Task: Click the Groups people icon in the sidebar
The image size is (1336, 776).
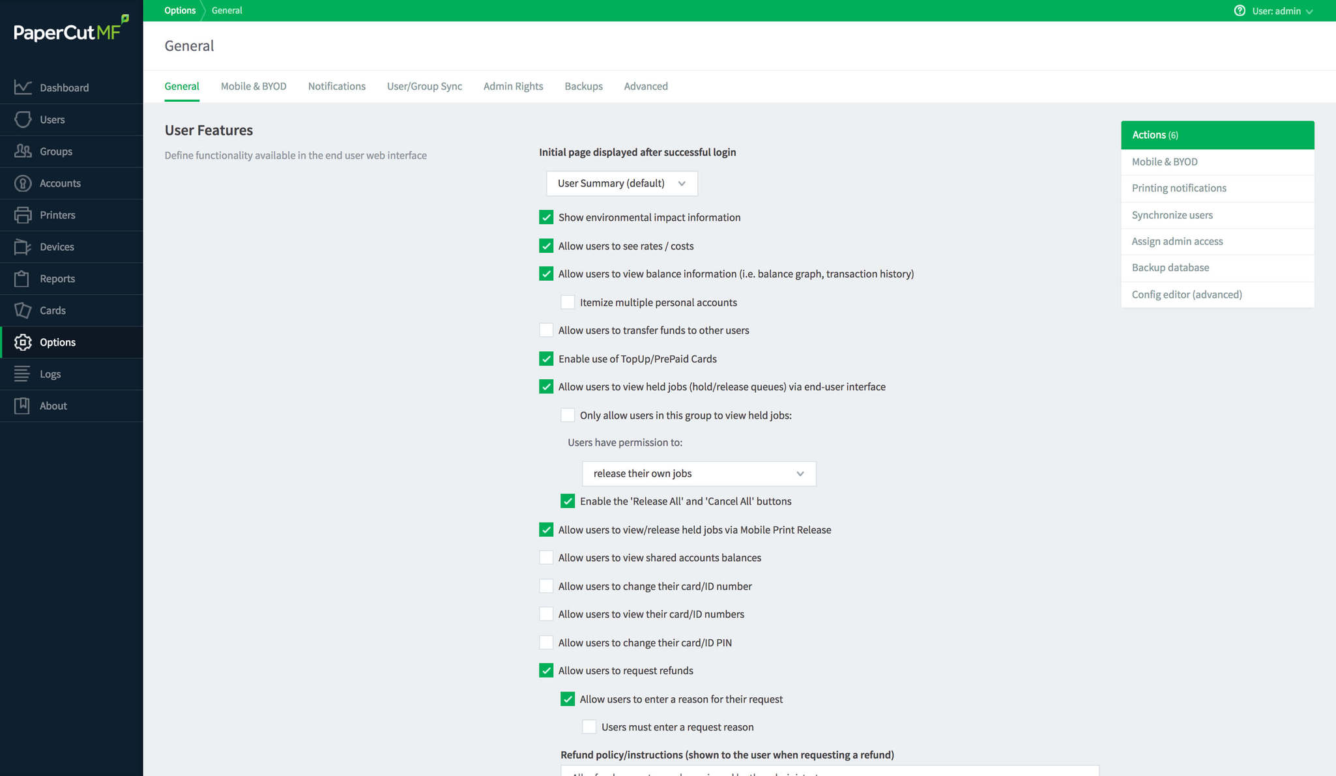Action: 23,151
